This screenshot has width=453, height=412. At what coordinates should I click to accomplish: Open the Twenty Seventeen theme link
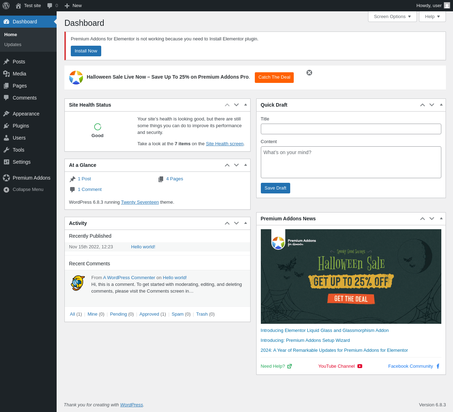tap(140, 202)
